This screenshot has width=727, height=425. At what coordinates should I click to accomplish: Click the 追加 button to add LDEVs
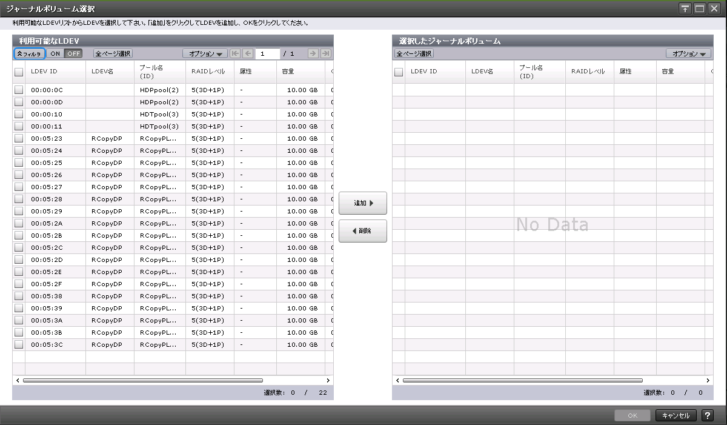tap(362, 203)
